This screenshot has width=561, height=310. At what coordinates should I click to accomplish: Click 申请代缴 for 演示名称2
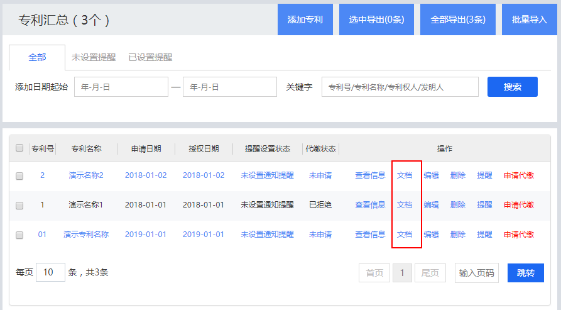tap(519, 175)
